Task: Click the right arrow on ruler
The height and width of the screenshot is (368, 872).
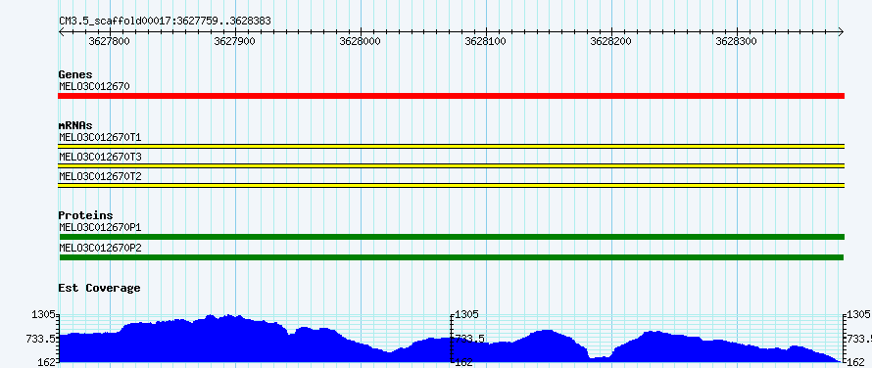Action: click(x=841, y=31)
